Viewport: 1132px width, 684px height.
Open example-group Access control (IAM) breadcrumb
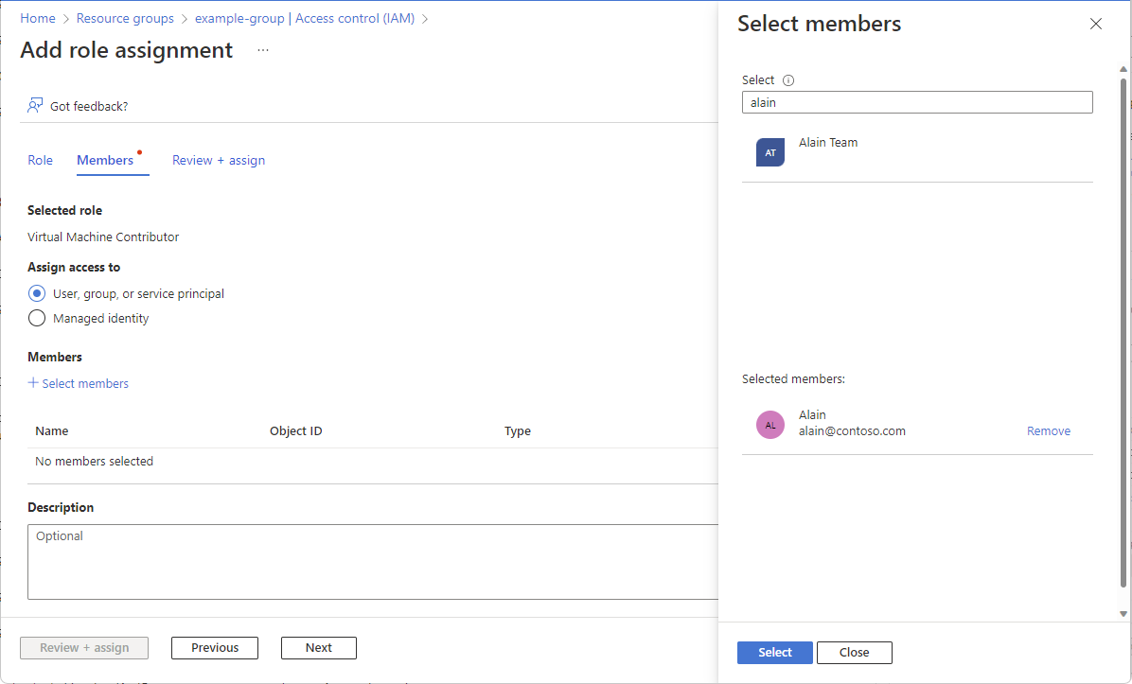[x=305, y=18]
